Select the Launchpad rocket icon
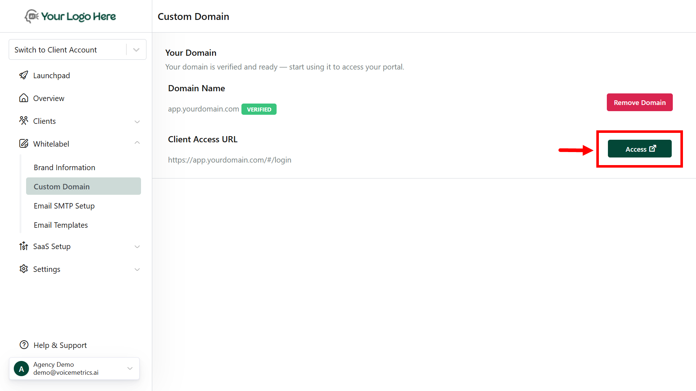Screen dimensions: 696x391 point(24,75)
